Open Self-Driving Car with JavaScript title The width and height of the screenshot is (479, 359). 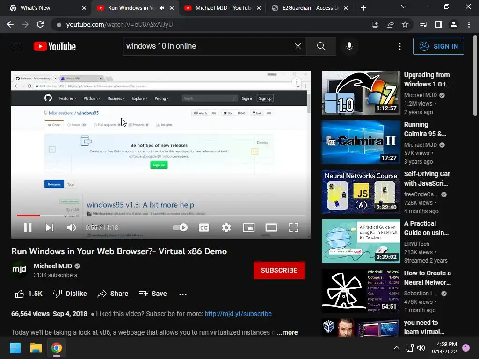pos(427,179)
